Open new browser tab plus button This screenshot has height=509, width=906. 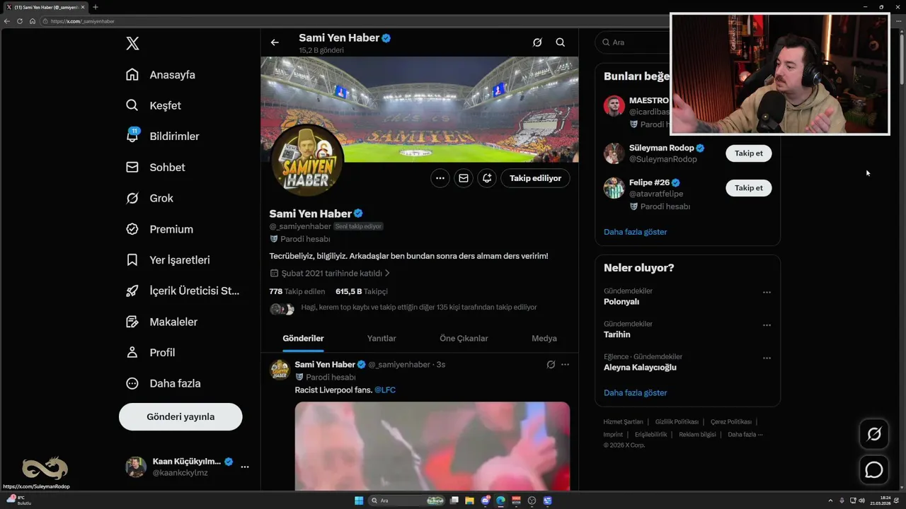[95, 7]
